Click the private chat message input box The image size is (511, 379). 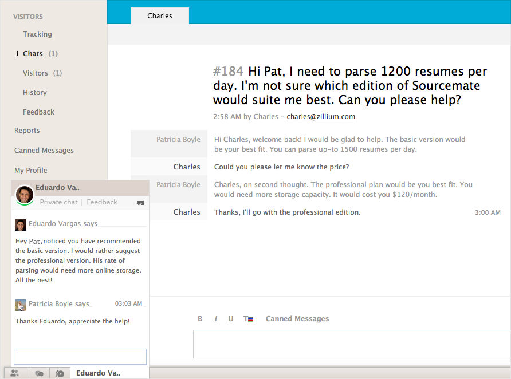point(80,356)
